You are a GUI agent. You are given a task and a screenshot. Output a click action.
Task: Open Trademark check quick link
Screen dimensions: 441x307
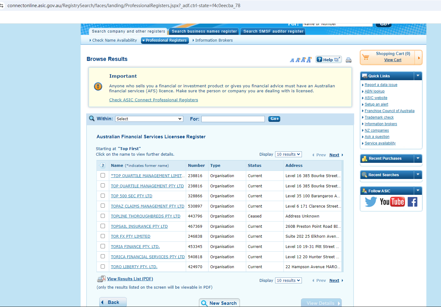pyautogui.click(x=379, y=117)
